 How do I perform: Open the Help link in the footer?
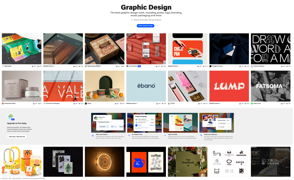click(x=10, y=178)
